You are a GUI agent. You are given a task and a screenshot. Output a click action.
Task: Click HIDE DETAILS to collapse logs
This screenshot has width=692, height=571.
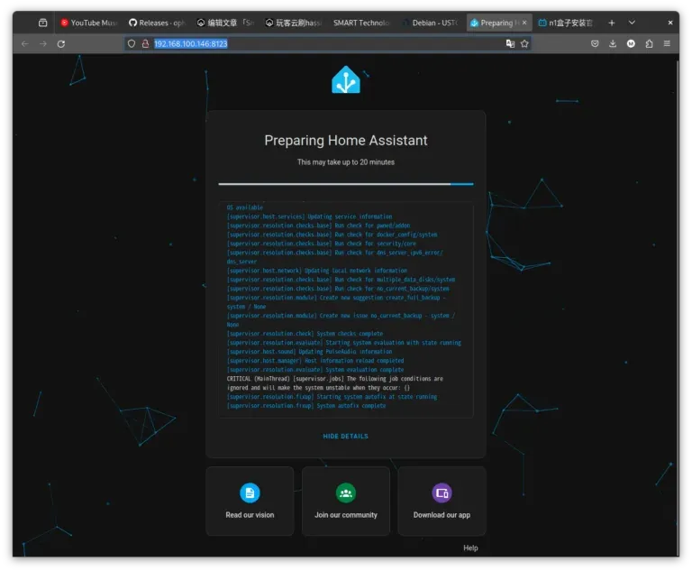[x=346, y=437]
